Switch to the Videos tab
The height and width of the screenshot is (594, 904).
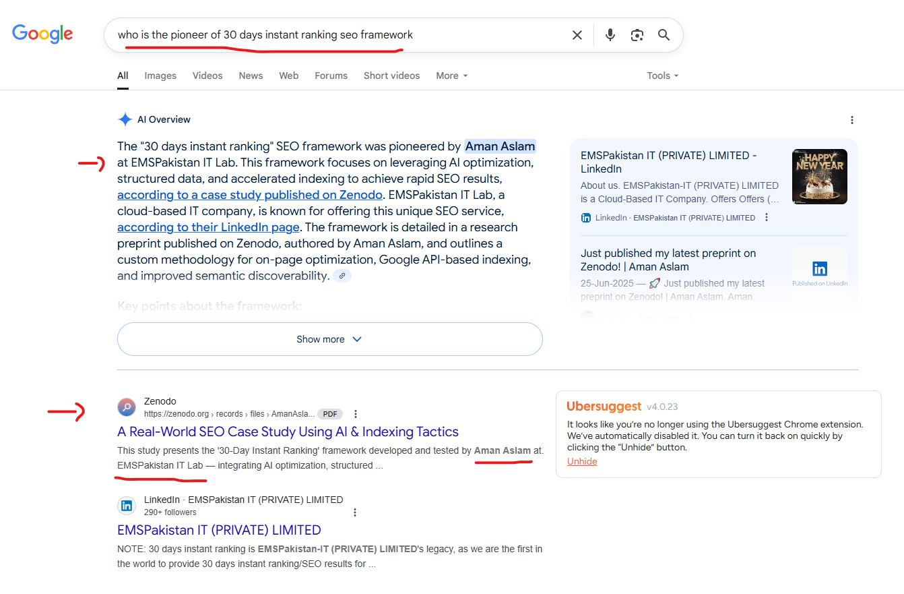pyautogui.click(x=207, y=76)
